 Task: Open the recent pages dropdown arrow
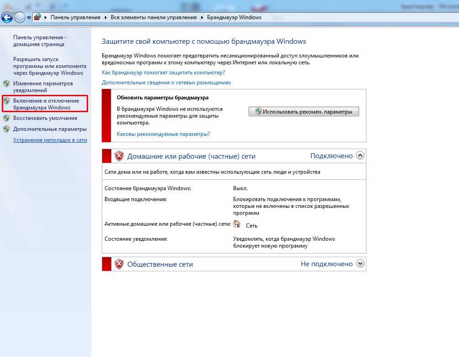29,18
